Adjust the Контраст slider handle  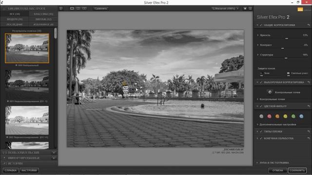[283, 48]
